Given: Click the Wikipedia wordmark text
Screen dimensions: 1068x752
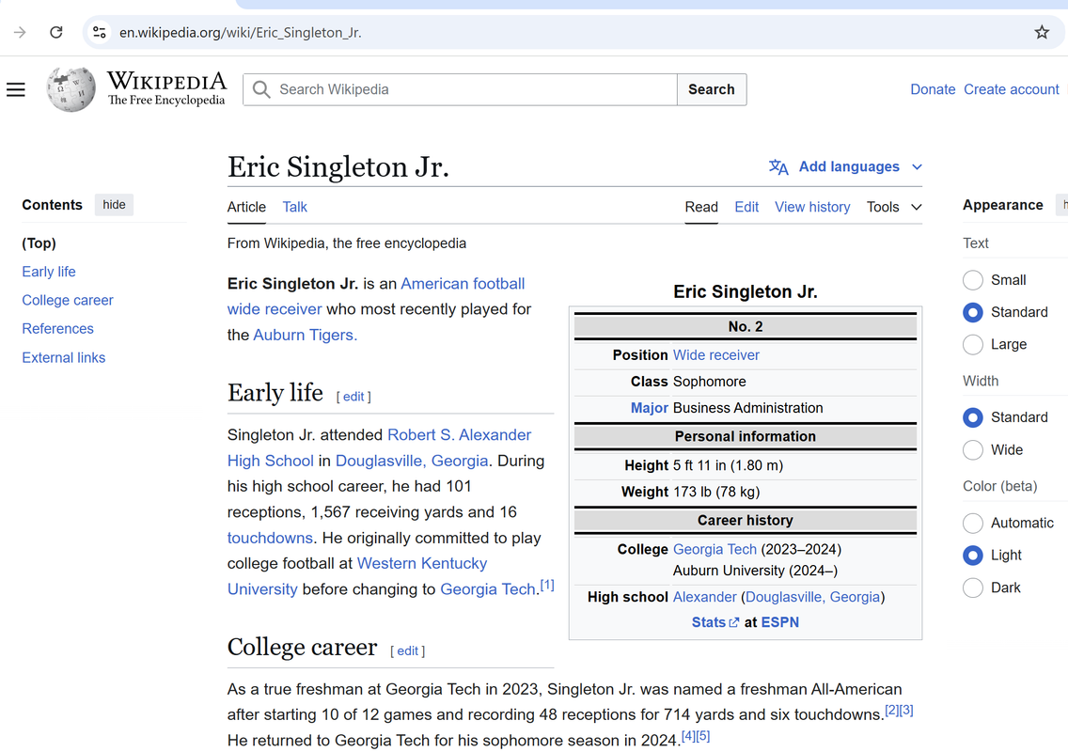Looking at the screenshot, I should tap(167, 82).
